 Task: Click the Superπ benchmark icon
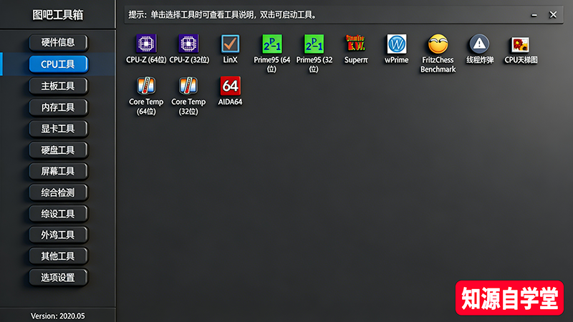(355, 44)
